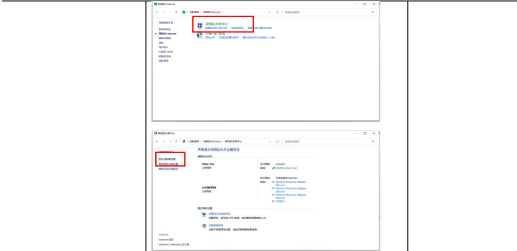The image size is (517, 251).
Task: Open VMware Network Adapter VMnet2 link
Action: click(291, 190)
